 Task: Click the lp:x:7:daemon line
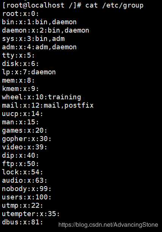click(29, 72)
